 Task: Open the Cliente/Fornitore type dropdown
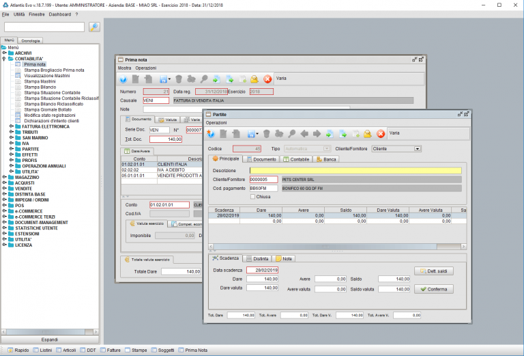point(416,148)
